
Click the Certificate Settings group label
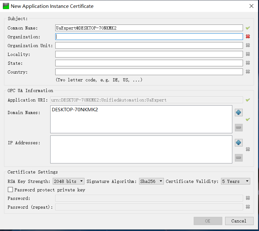pyautogui.click(x=33, y=172)
